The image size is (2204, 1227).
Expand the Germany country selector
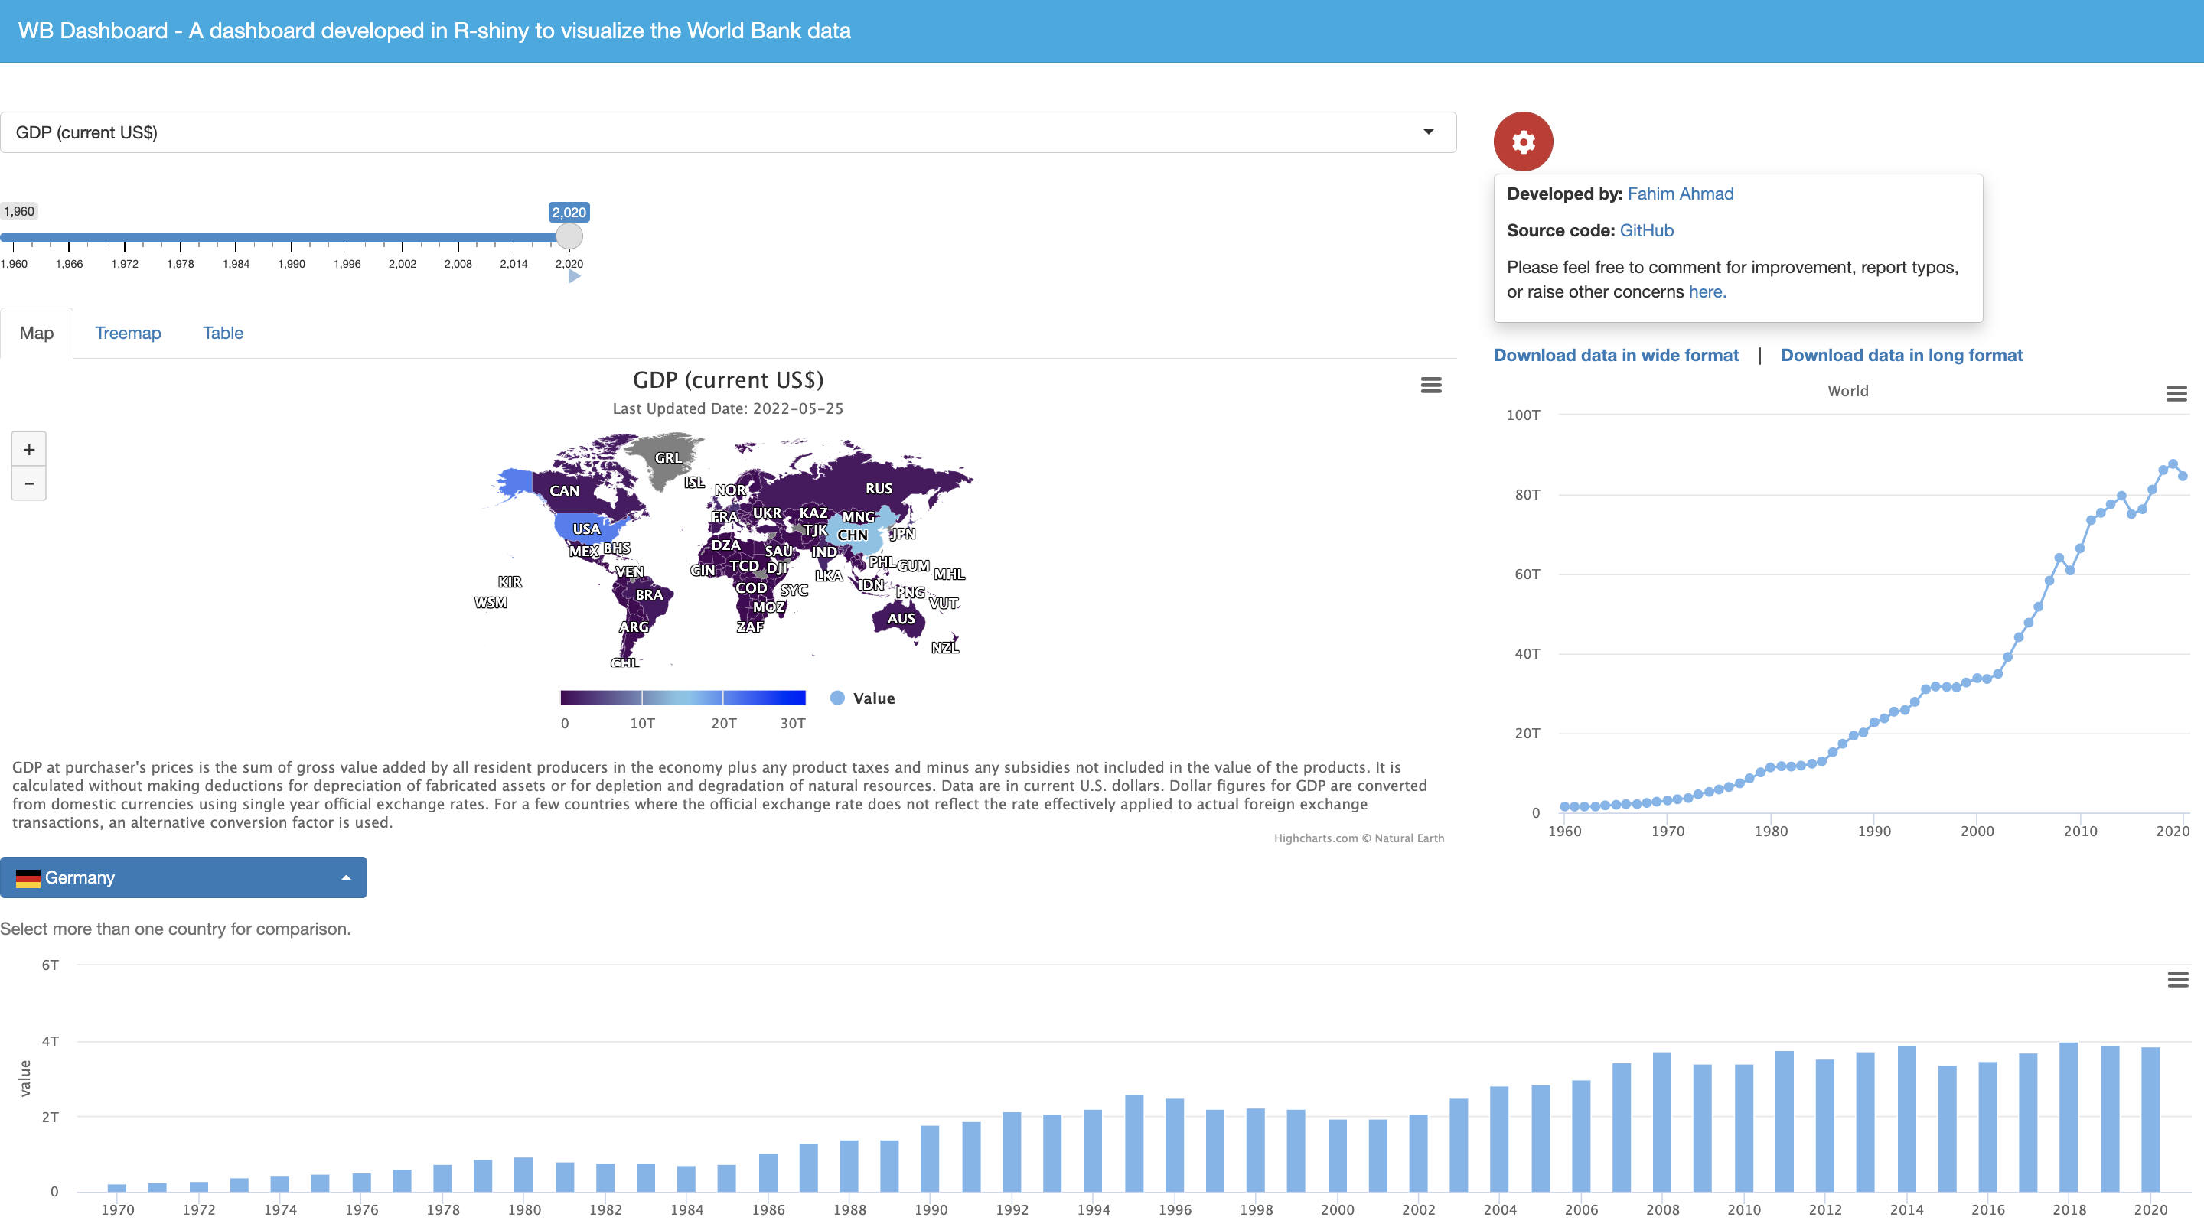pos(184,877)
